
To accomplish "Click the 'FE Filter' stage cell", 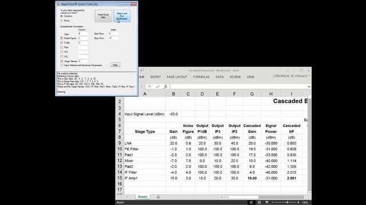I will [x=145, y=149].
